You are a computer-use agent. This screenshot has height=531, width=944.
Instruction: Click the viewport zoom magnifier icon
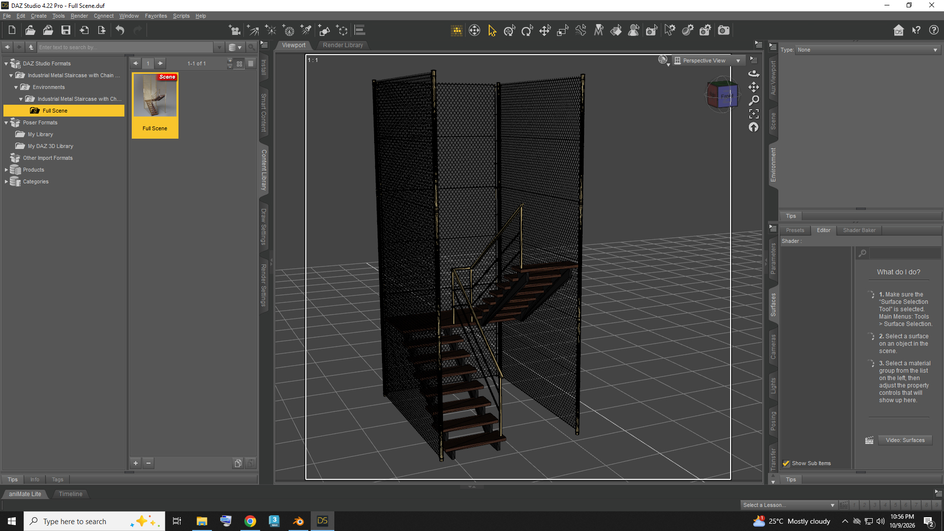click(754, 100)
